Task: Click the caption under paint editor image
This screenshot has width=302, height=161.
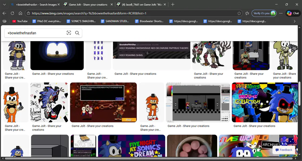Action: pos(188,126)
